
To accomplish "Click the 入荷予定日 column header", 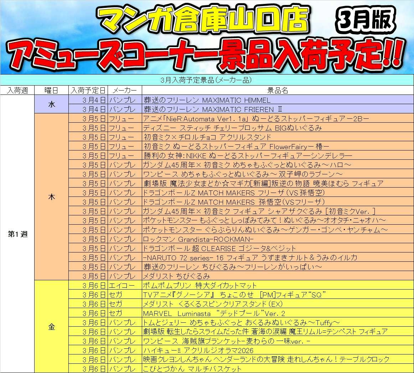I will tap(88, 90).
